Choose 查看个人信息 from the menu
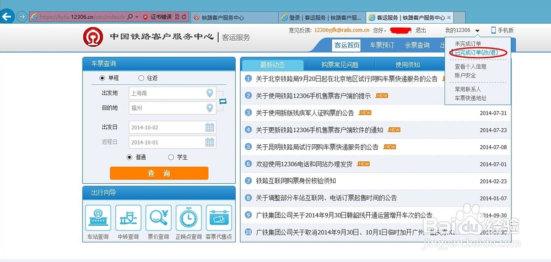 click(x=471, y=67)
